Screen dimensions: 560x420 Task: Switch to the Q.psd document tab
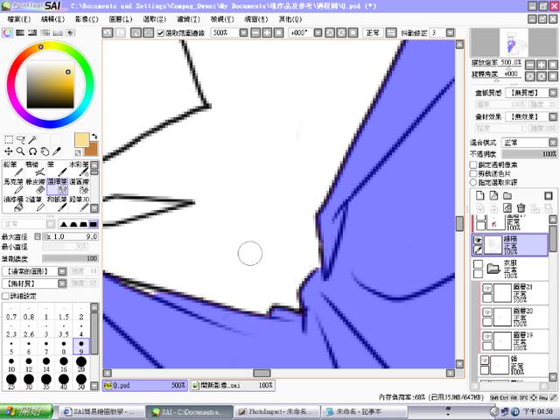pos(144,386)
